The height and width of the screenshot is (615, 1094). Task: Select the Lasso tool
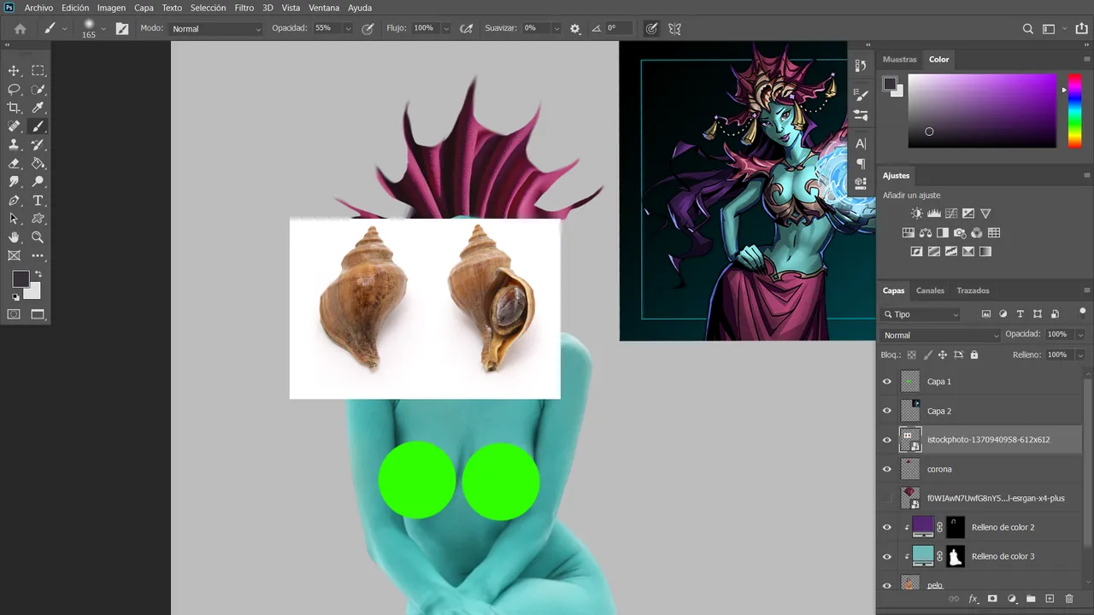coord(14,90)
